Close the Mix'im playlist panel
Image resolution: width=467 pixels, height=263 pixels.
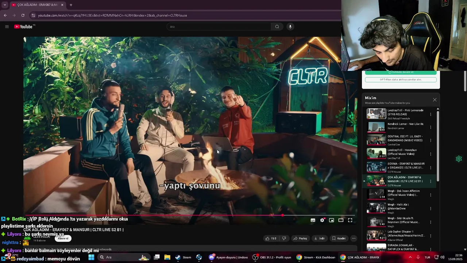435,100
